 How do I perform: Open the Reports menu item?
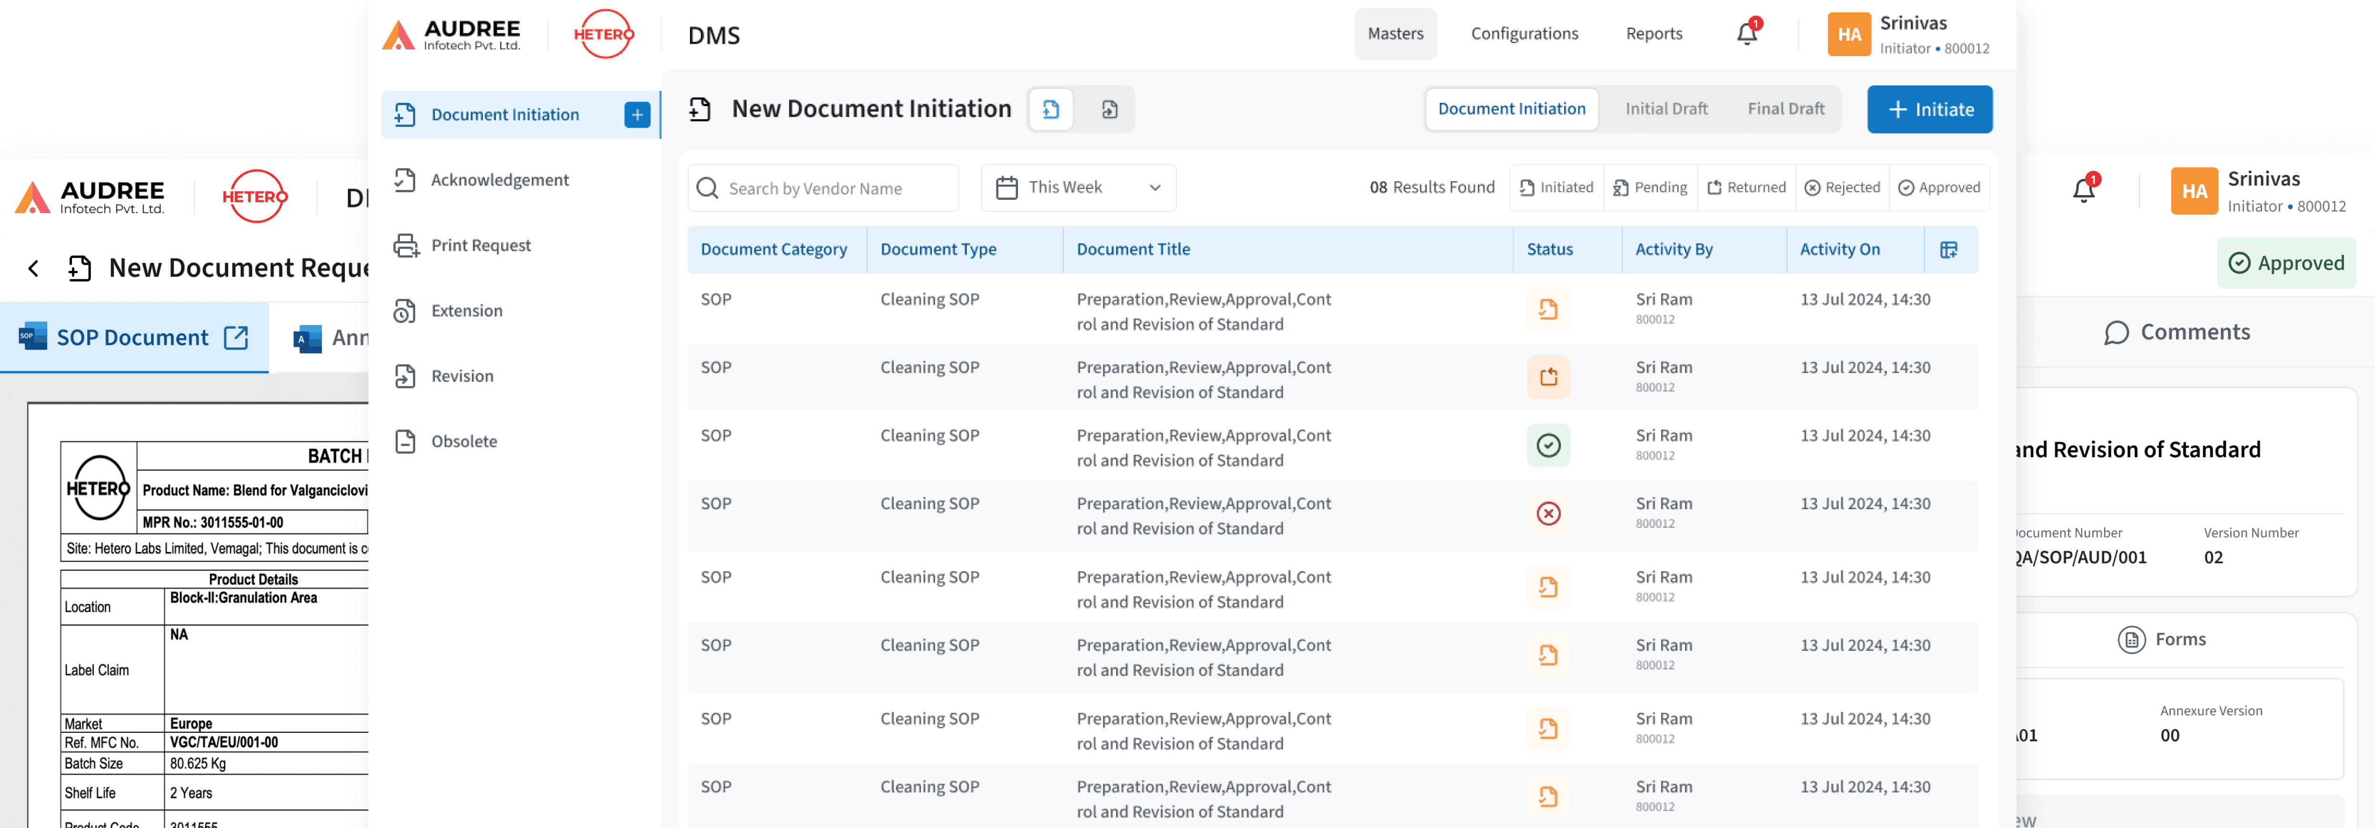pos(1653,34)
